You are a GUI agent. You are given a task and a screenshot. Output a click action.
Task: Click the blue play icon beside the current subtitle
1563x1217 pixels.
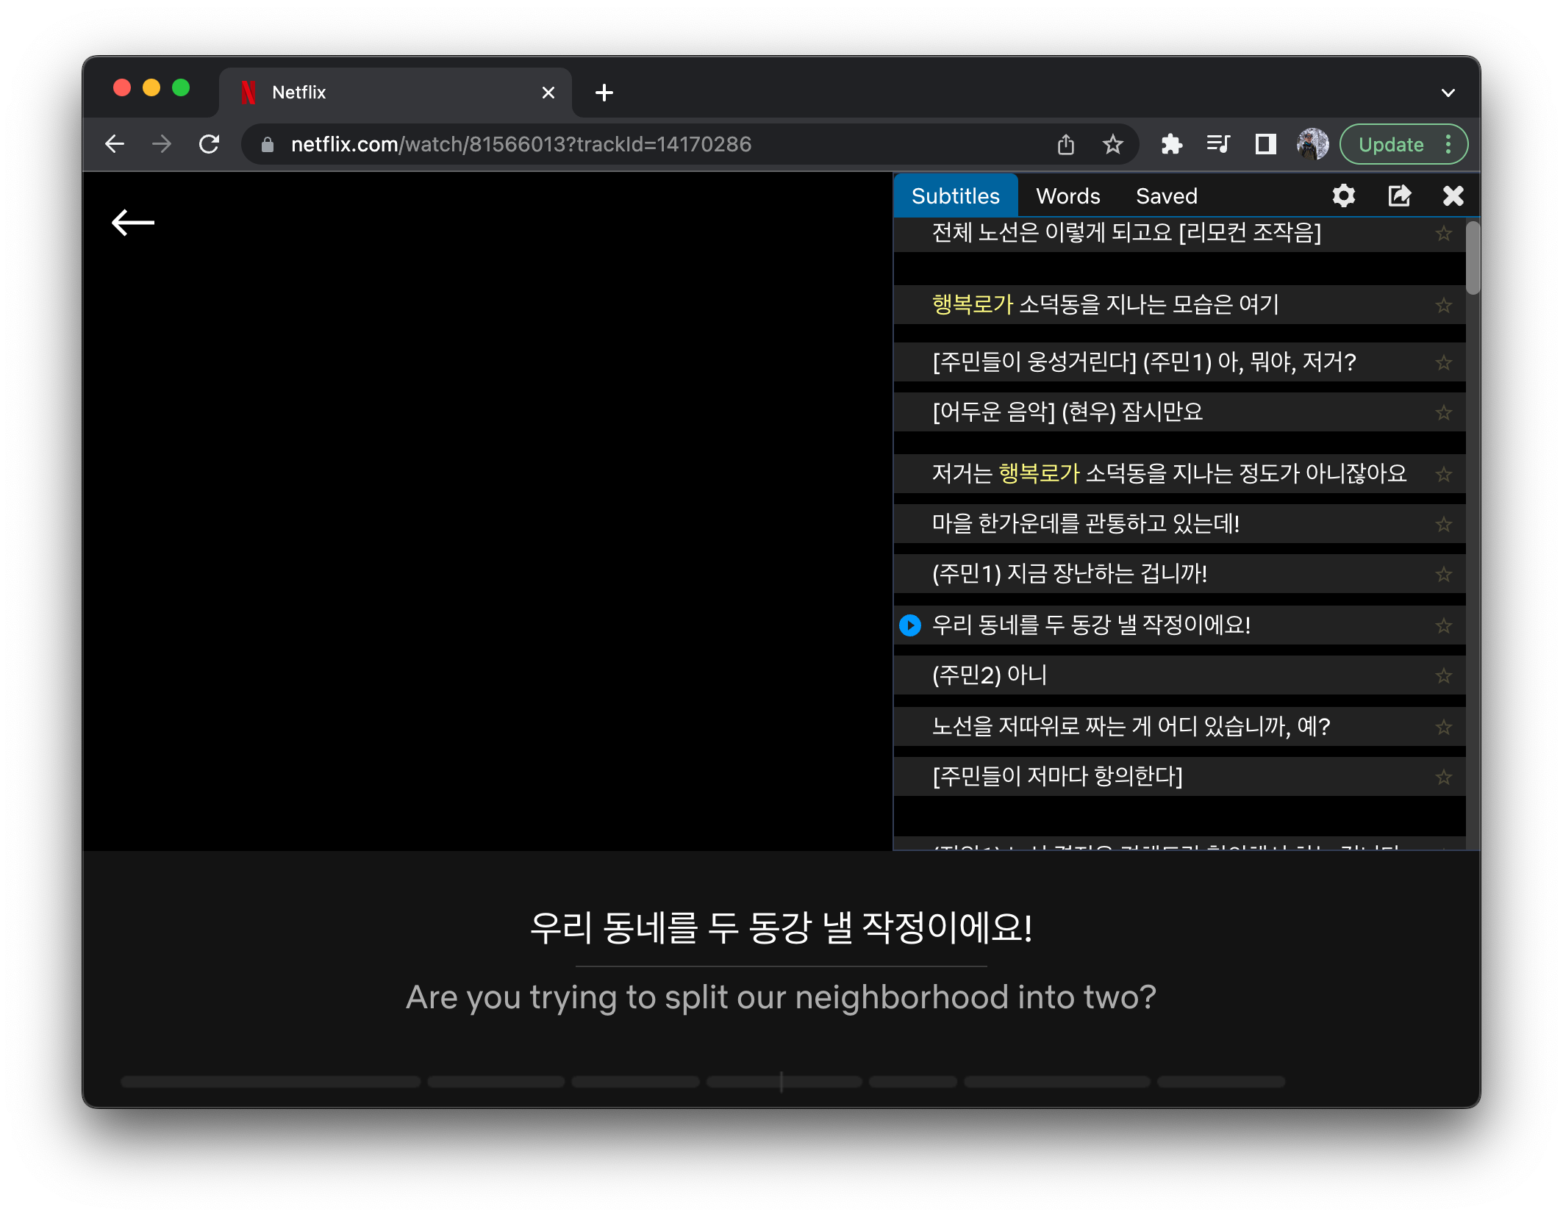click(910, 625)
